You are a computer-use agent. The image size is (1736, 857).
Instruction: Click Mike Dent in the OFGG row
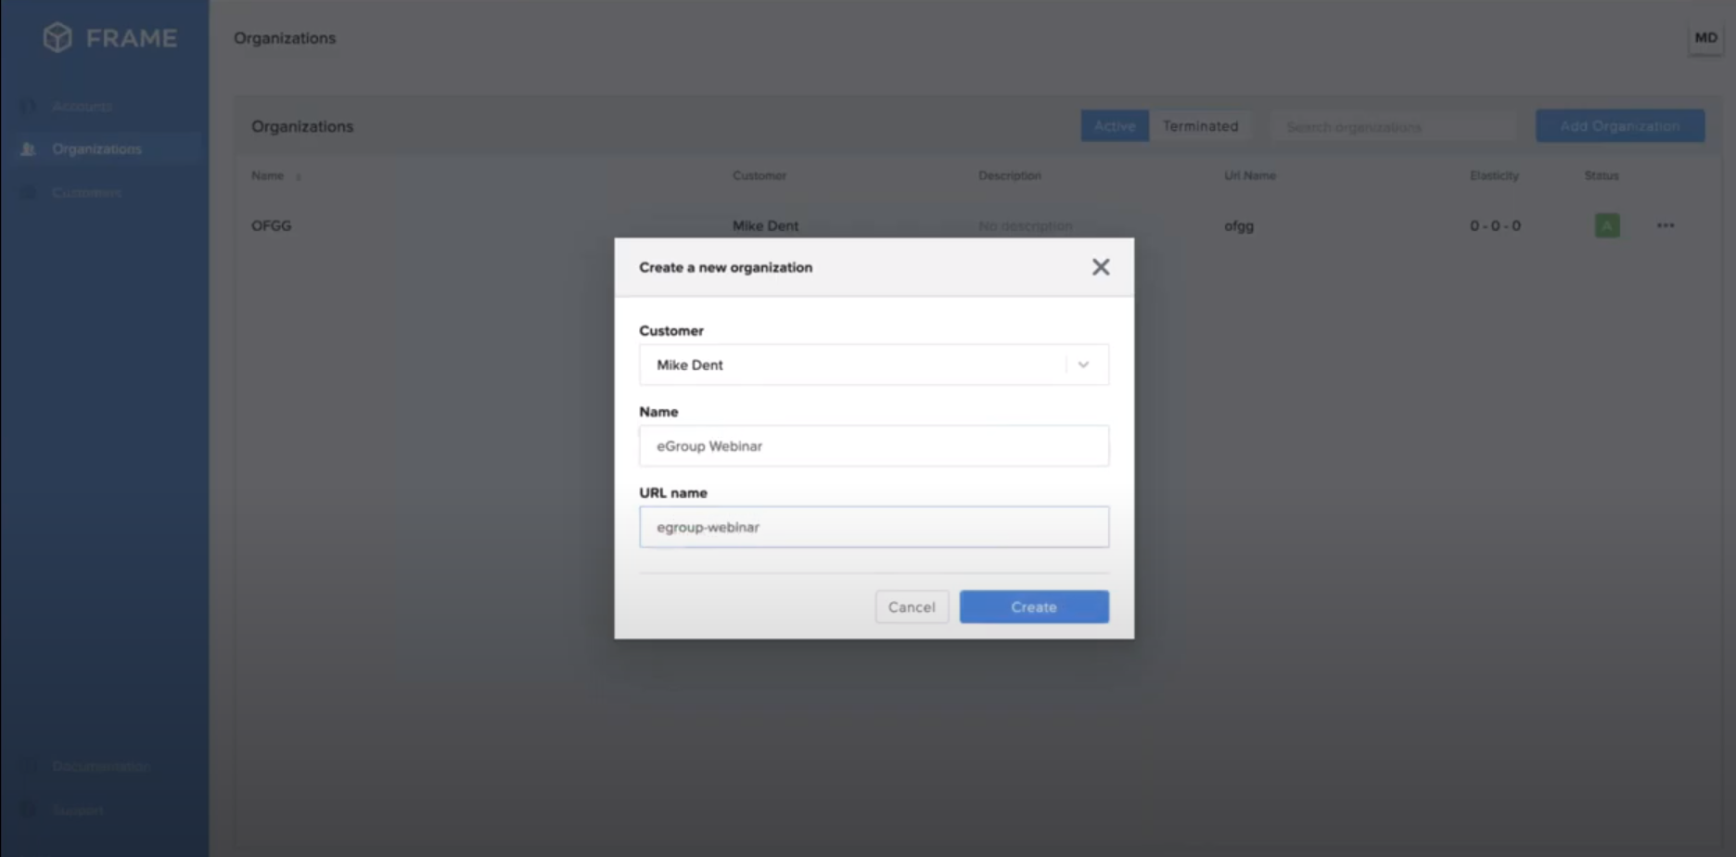tap(765, 225)
